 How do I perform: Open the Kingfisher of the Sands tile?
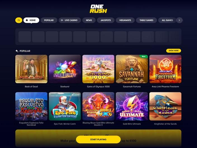tap(165, 106)
